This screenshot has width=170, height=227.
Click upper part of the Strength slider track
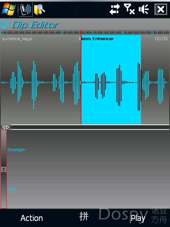pyautogui.click(x=4, y=148)
